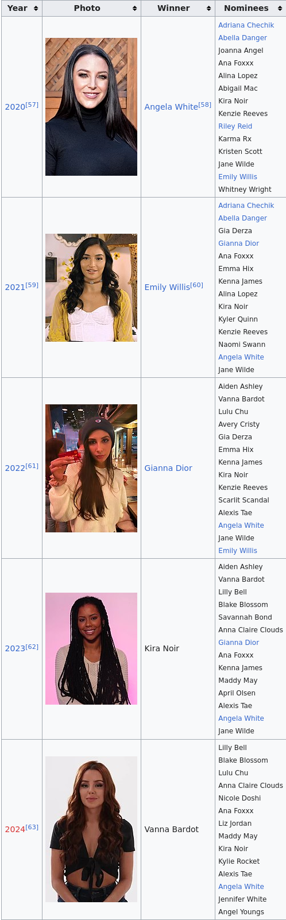Screen dimensions: 286x920
Task: Open the red 2024 year link
Action: 15,830
